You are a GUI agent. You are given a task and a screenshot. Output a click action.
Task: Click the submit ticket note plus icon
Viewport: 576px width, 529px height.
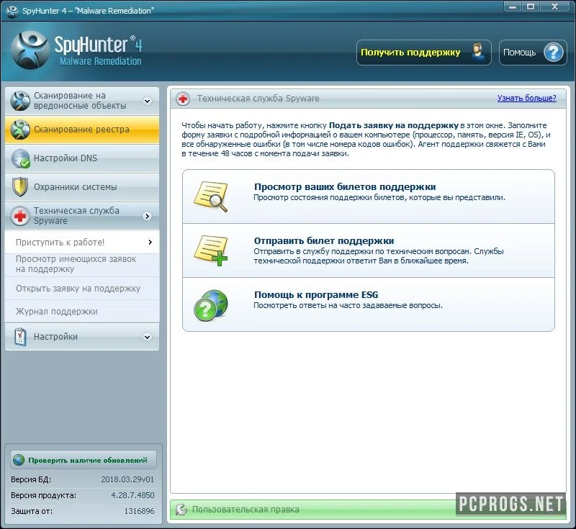point(211,250)
